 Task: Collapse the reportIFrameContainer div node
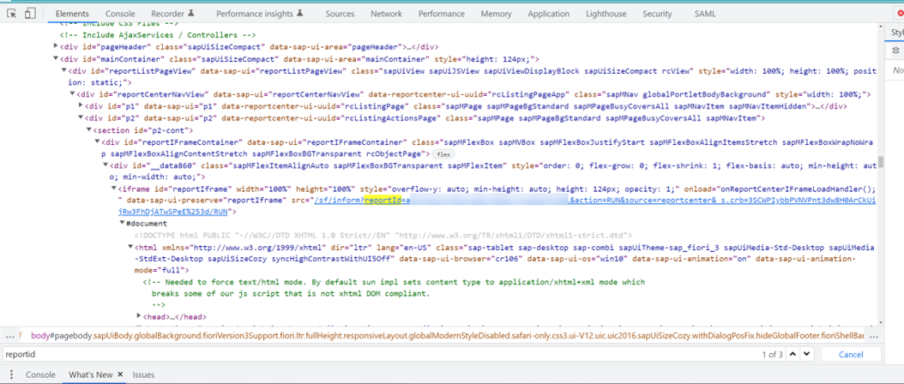click(98, 141)
